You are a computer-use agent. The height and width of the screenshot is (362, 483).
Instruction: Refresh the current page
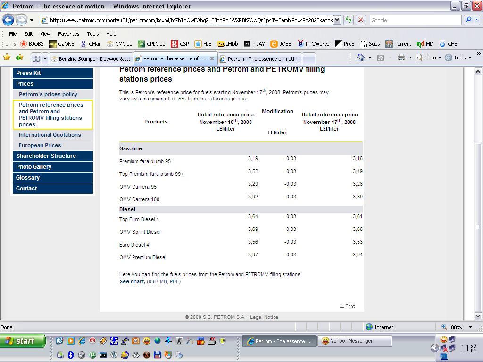[x=349, y=20]
